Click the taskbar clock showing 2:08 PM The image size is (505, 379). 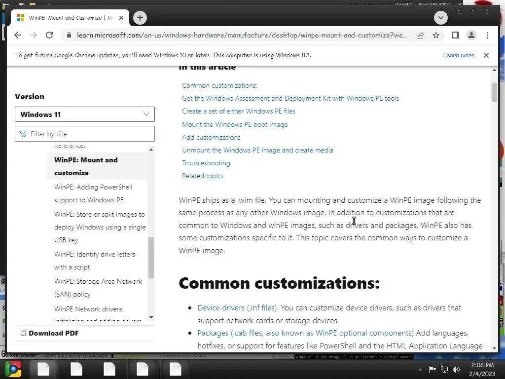pos(482,369)
